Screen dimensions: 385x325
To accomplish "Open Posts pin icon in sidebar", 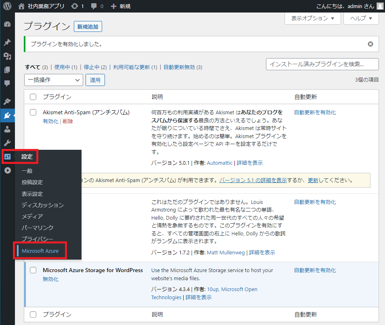I will tap(7, 42).
